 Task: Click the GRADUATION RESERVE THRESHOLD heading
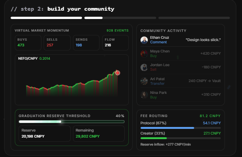54,116
